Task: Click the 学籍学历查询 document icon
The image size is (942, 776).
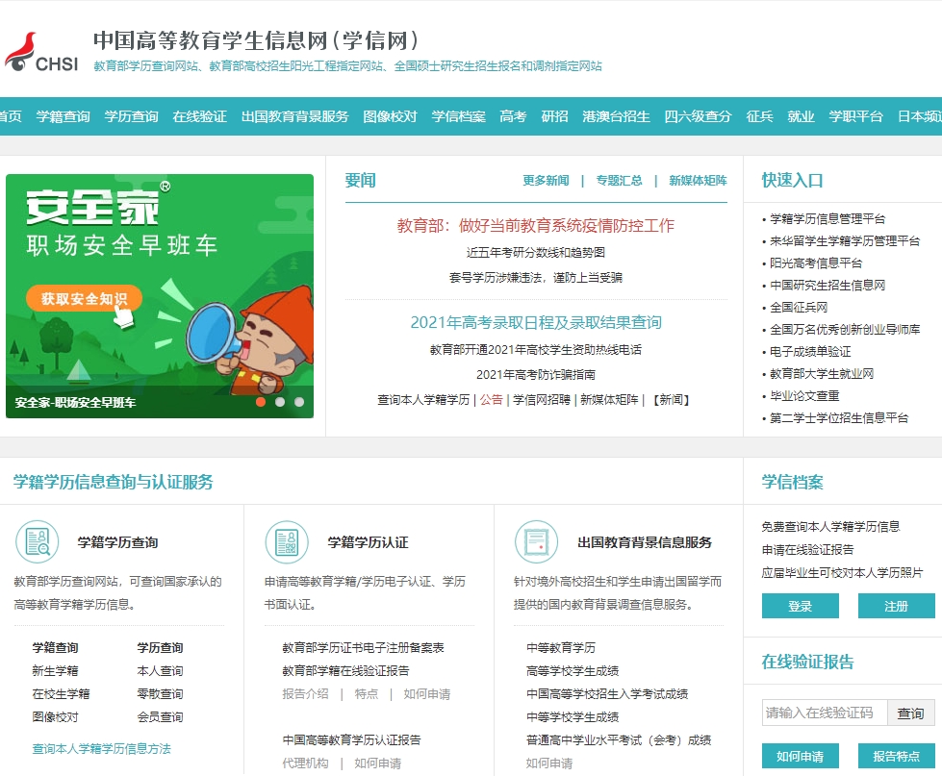Action: click(x=38, y=541)
